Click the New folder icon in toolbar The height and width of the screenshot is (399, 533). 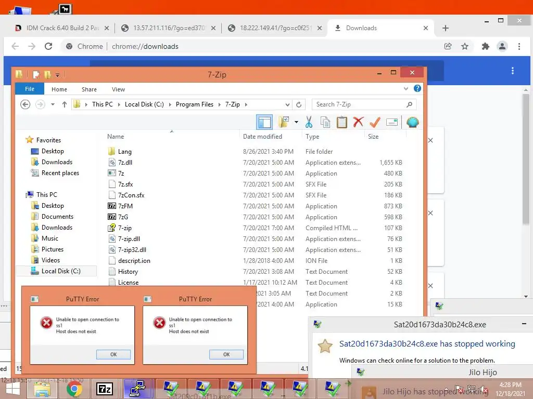tap(284, 122)
